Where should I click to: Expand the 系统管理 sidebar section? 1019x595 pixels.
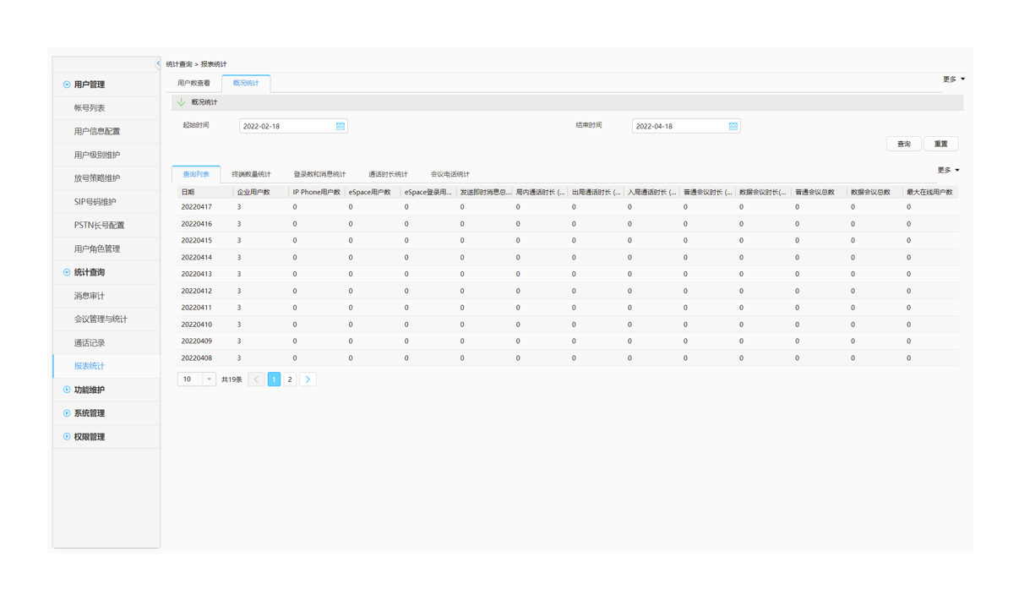point(68,413)
